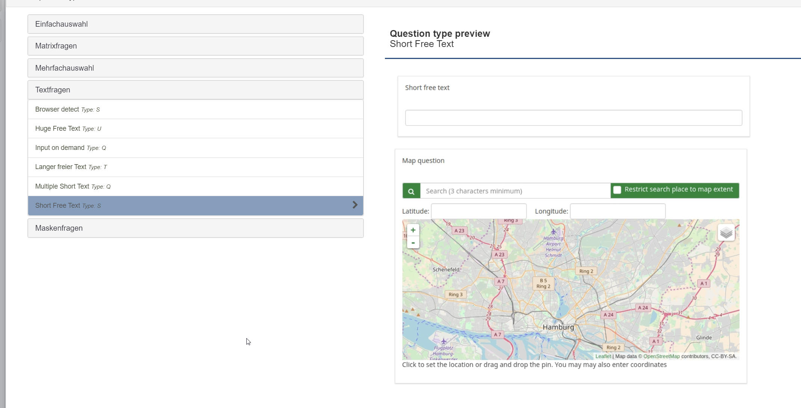
Task: Expand the Matrixfragen group
Action: (x=195, y=46)
